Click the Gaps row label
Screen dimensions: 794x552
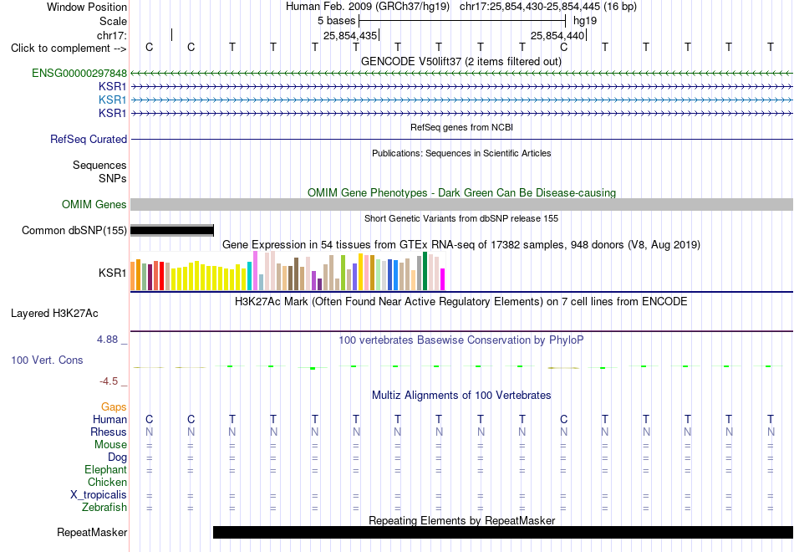click(x=114, y=407)
